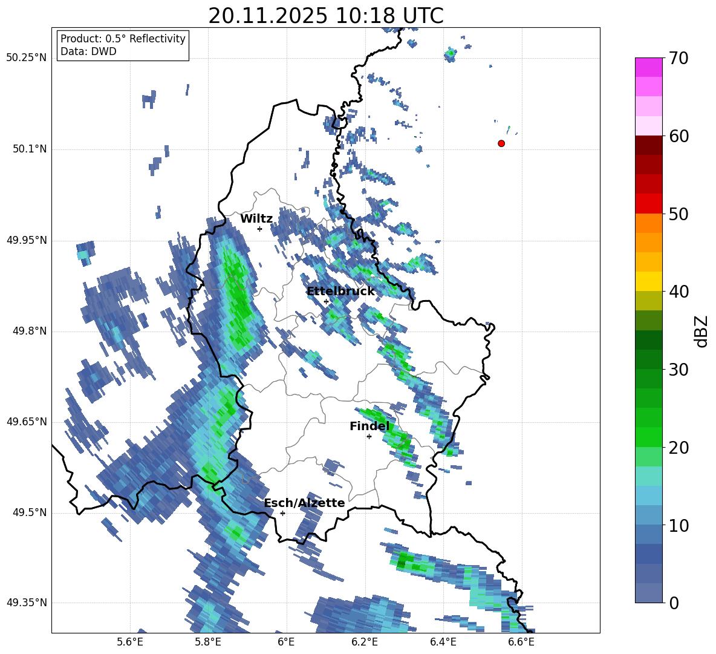716x654 pixels.
Task: Select the Ettelbruck city label
Action: 340,292
